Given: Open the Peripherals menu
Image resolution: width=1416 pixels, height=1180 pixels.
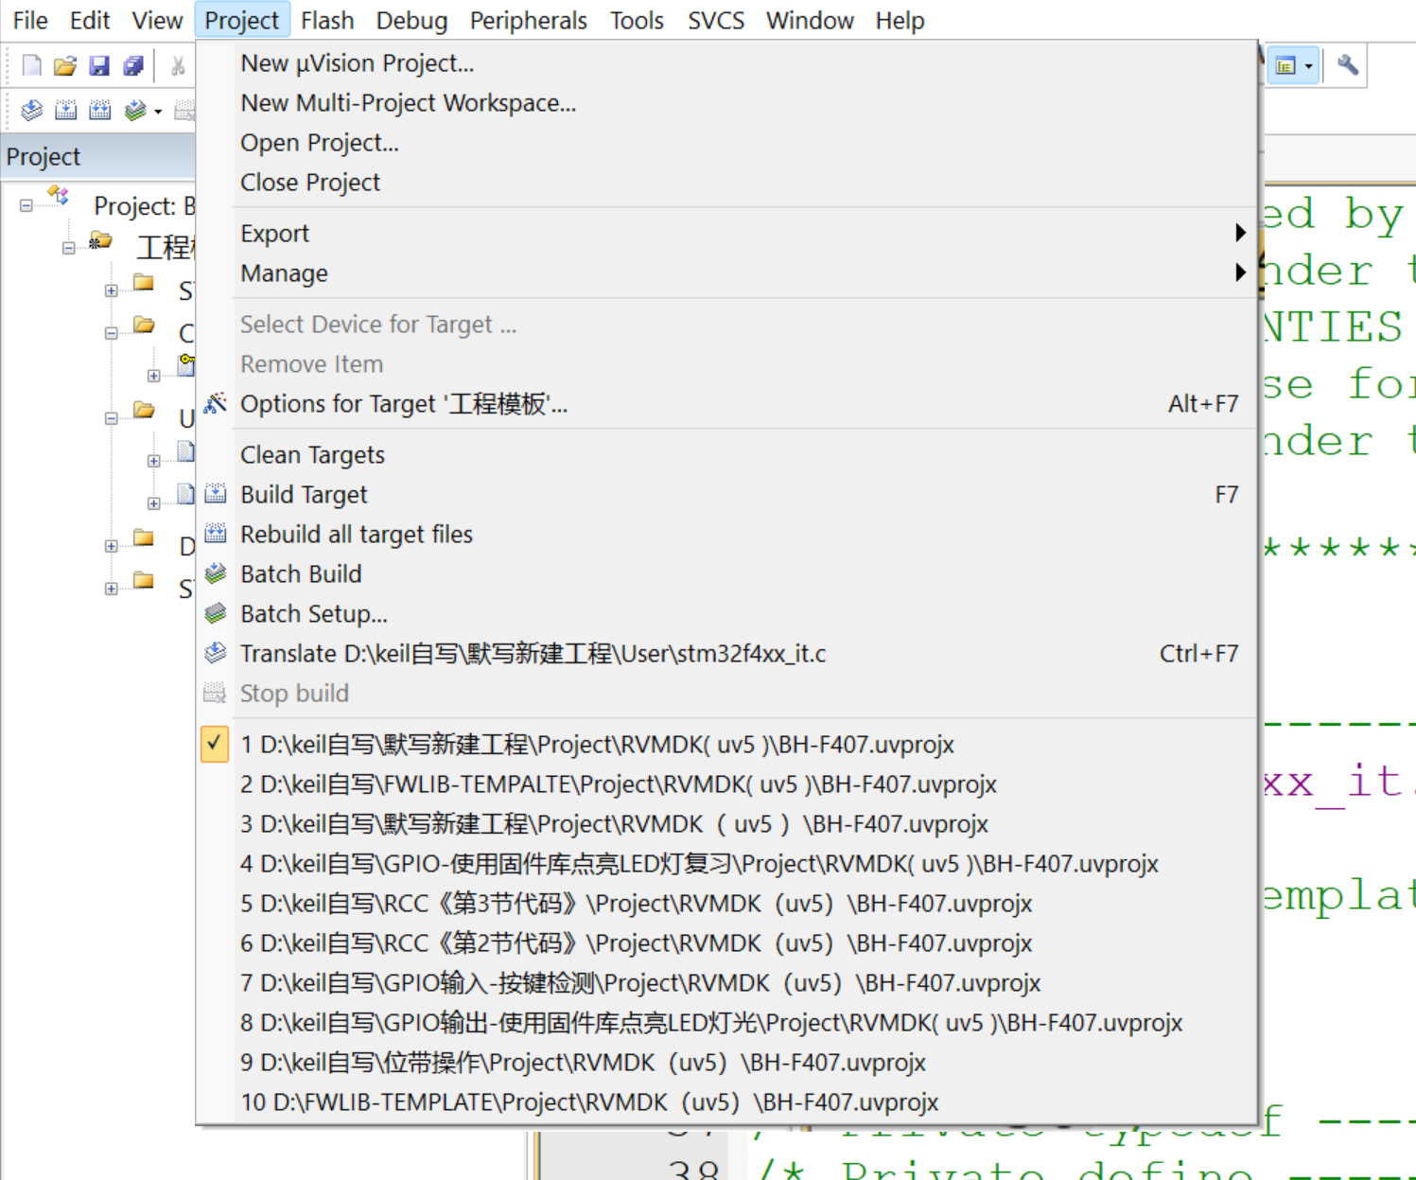Looking at the screenshot, I should point(529,20).
